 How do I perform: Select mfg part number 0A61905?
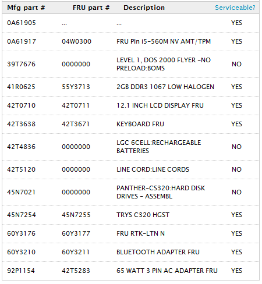click(x=22, y=23)
